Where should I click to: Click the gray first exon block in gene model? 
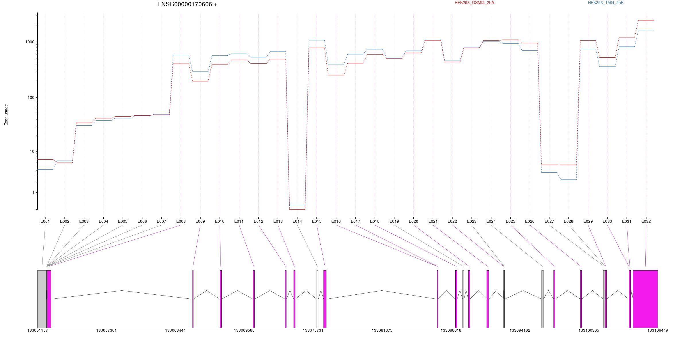click(x=42, y=299)
